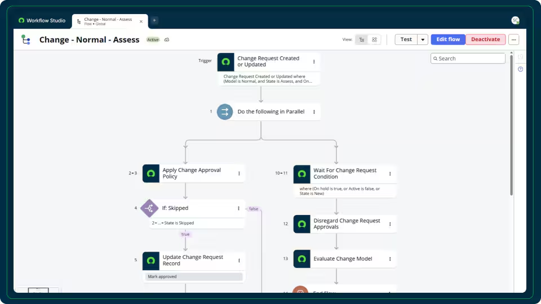
Task: Click the Edit flow button
Action: 448,39
